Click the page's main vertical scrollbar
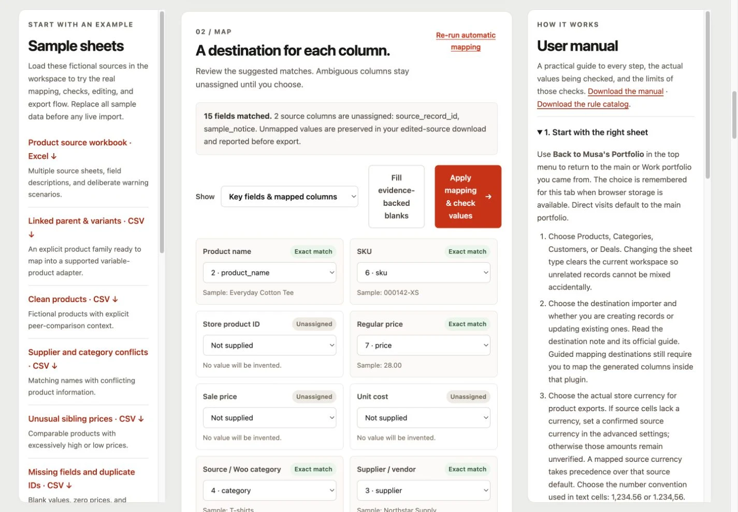 tap(734, 115)
